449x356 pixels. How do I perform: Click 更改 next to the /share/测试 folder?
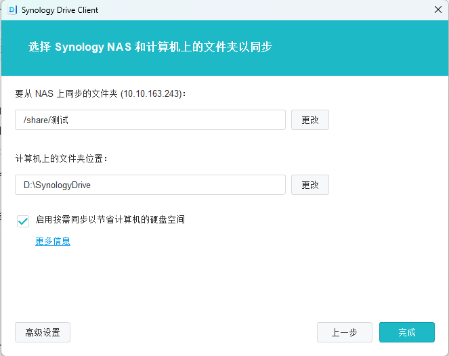click(x=310, y=120)
